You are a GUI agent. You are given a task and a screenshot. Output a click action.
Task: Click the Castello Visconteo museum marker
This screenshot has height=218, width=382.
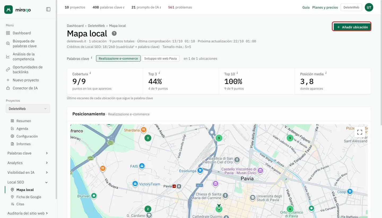tap(260, 170)
